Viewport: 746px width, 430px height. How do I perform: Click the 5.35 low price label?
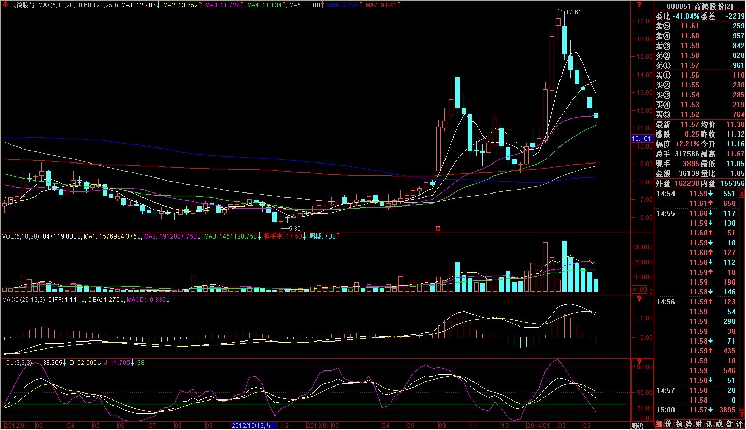click(x=294, y=228)
